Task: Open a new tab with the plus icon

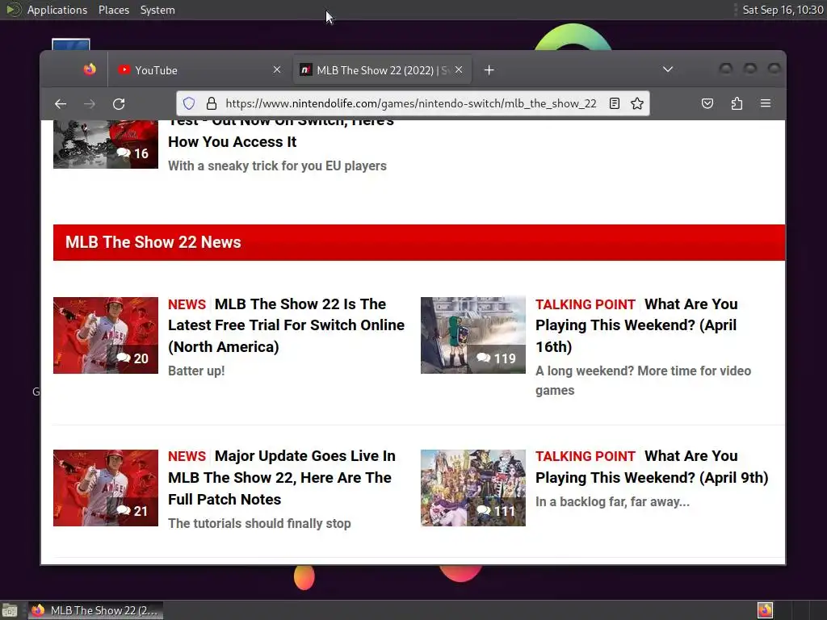Action: (x=489, y=70)
